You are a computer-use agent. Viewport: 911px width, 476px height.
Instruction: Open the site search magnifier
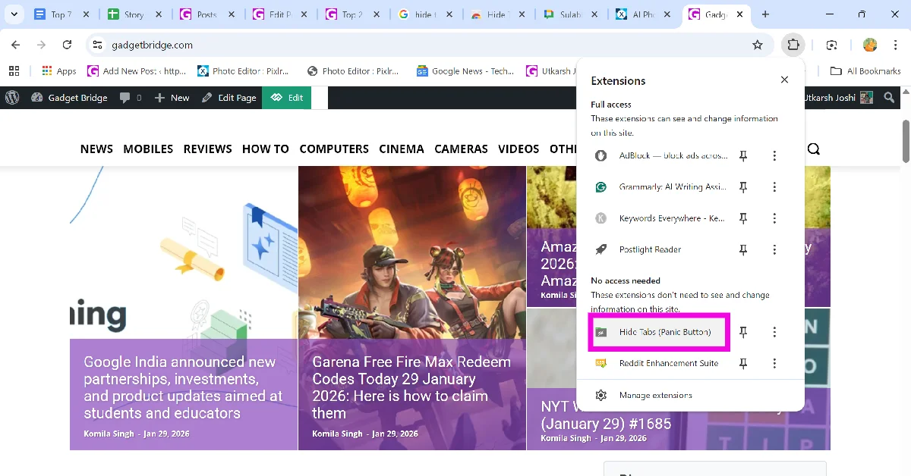[x=814, y=149]
